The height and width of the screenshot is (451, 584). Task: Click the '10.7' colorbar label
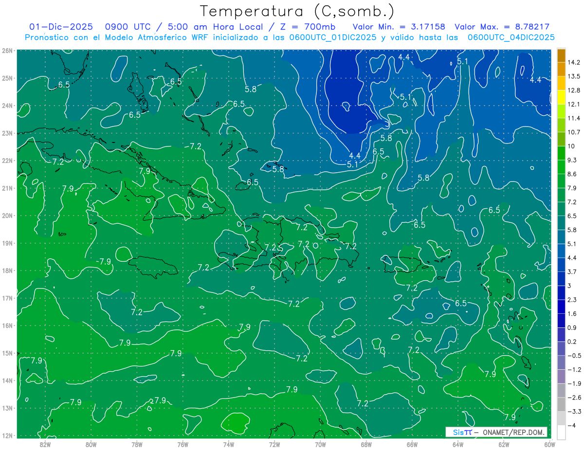575,132
